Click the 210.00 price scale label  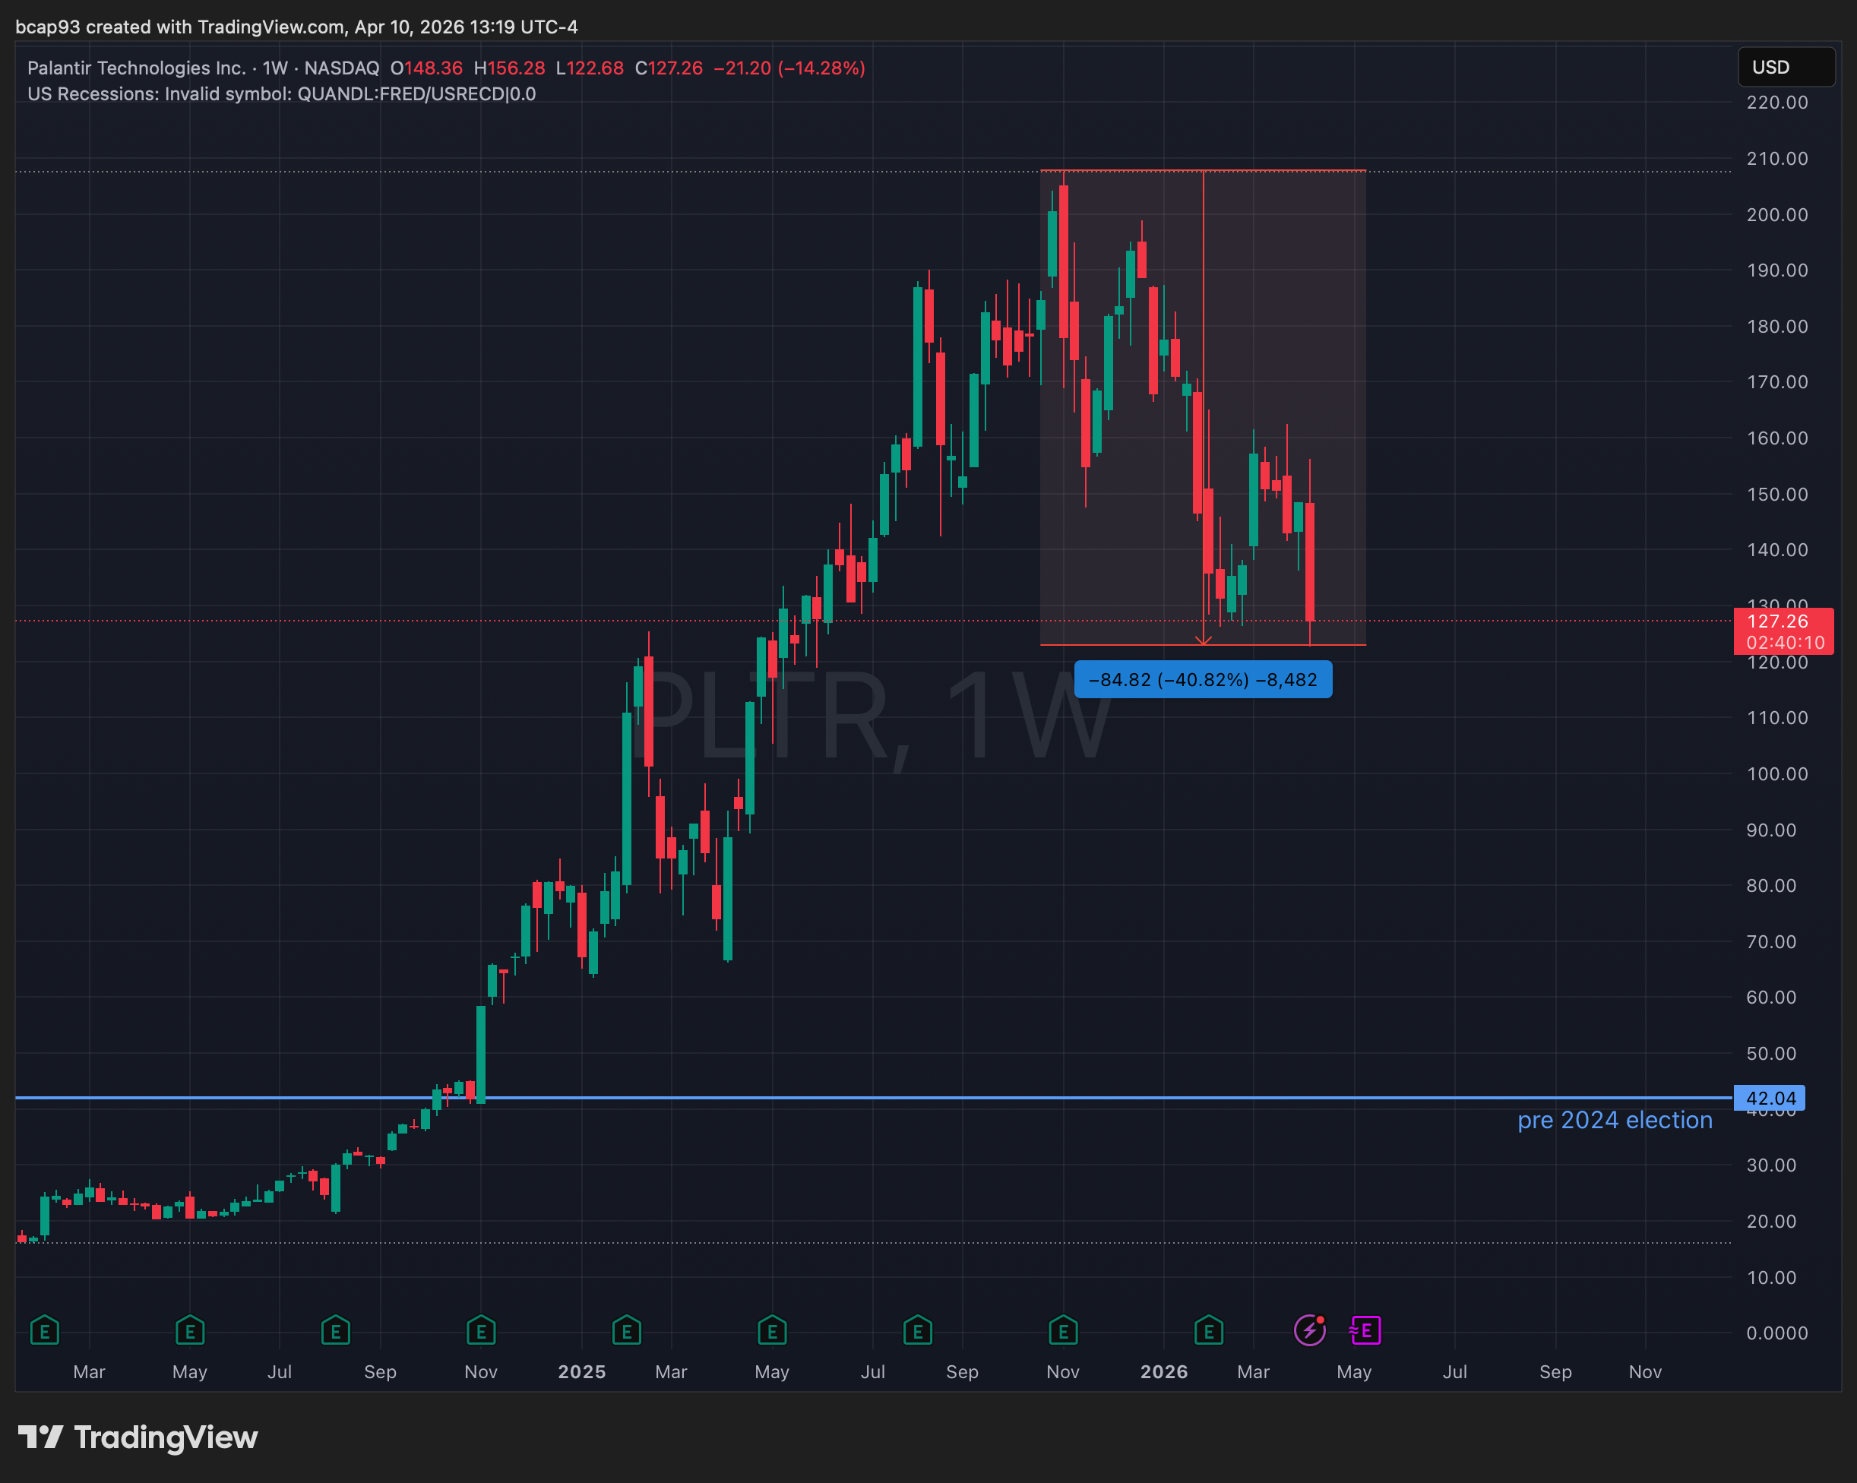pyautogui.click(x=1777, y=159)
